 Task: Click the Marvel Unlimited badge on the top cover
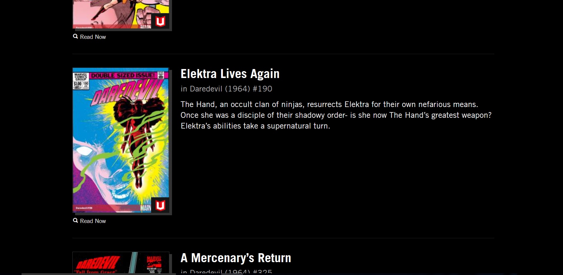(x=160, y=21)
